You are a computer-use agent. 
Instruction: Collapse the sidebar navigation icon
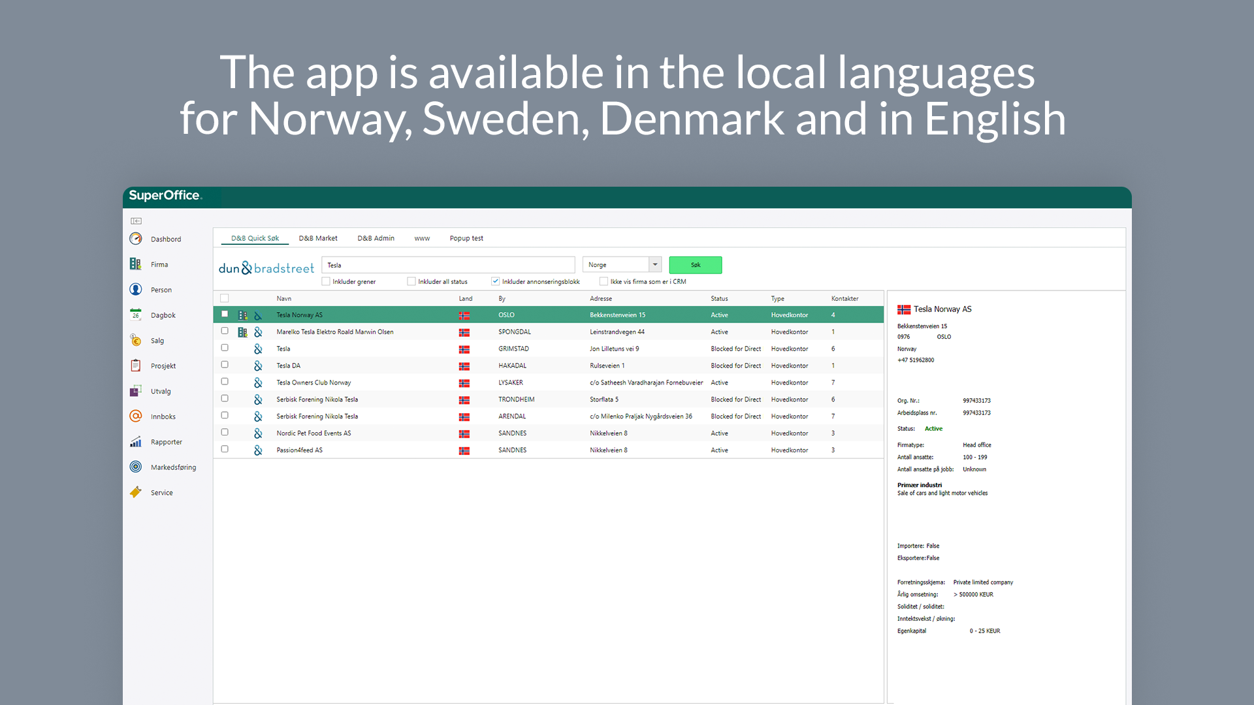tap(136, 221)
